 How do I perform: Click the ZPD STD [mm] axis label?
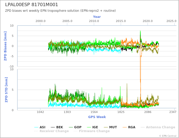(x=6, y=90)
